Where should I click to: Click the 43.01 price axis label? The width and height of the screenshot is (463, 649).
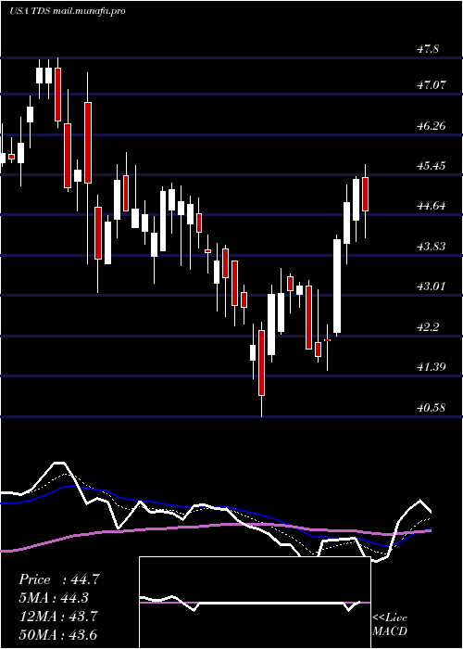coord(431,286)
